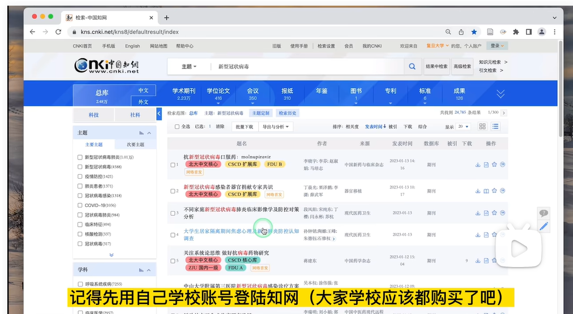This screenshot has width=573, height=314.
Task: Collapse the left sidebar with blue arrow
Action: click(x=159, y=114)
